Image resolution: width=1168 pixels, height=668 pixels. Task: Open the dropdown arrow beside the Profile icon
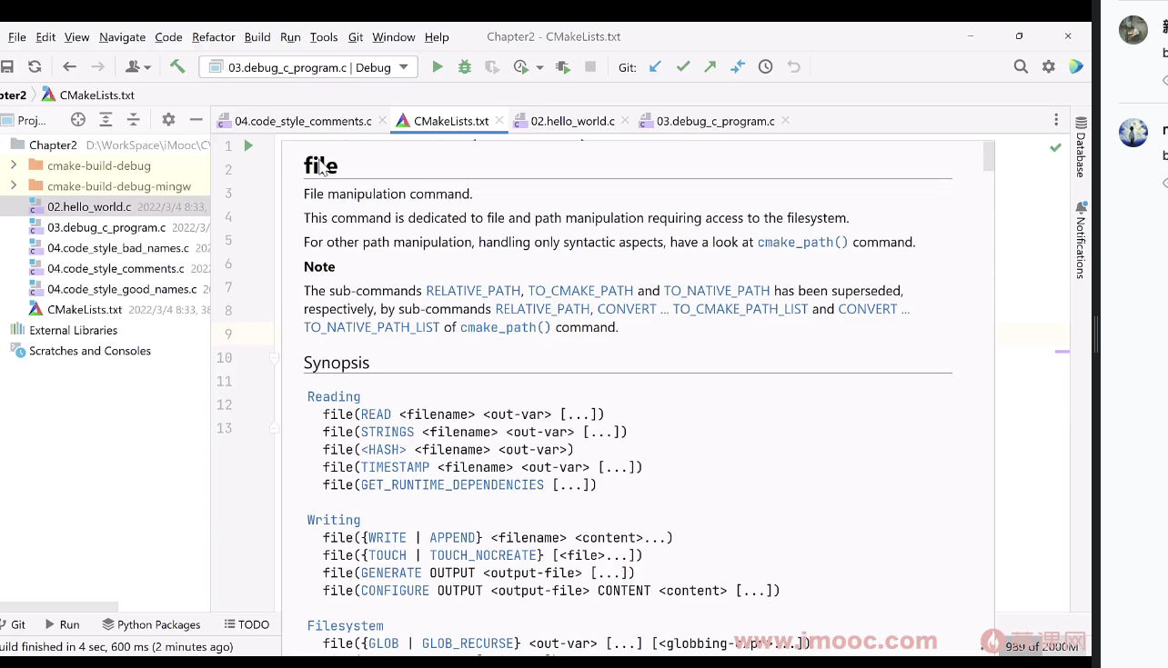point(539,67)
